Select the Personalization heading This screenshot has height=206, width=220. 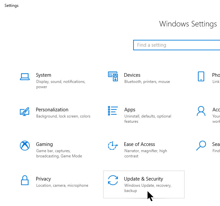click(x=52, y=110)
